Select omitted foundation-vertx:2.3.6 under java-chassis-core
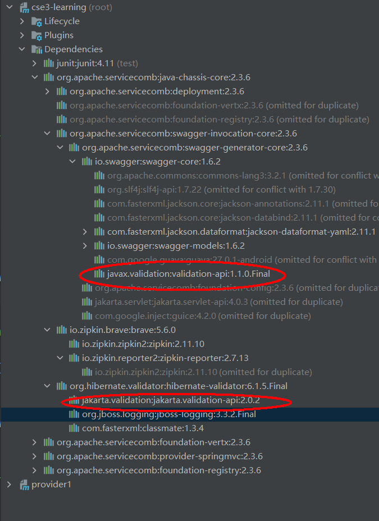 (x=214, y=106)
